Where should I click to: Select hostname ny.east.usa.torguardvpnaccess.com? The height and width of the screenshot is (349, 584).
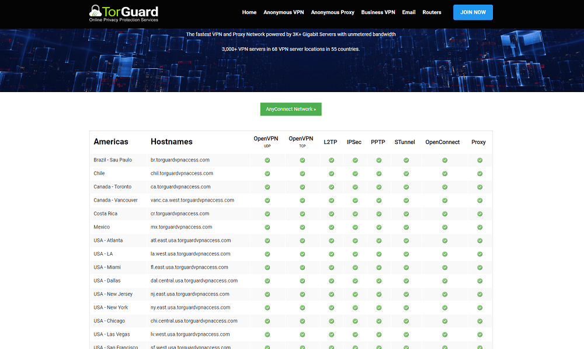190,307
